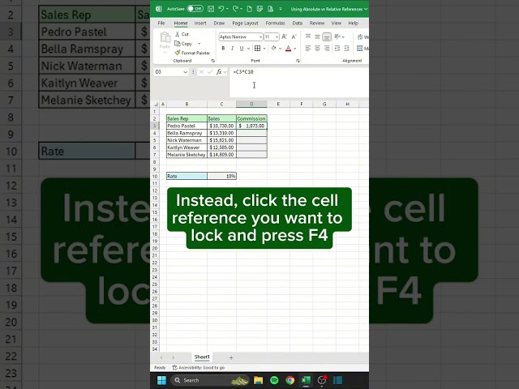519x389 pixels.
Task: Click the Align Right icon
Action: click(x=327, y=49)
